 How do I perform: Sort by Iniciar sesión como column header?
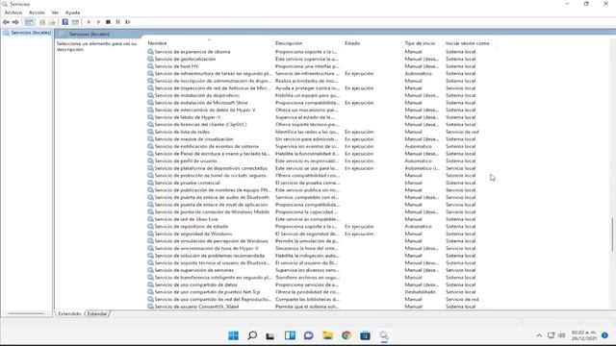(x=468, y=43)
